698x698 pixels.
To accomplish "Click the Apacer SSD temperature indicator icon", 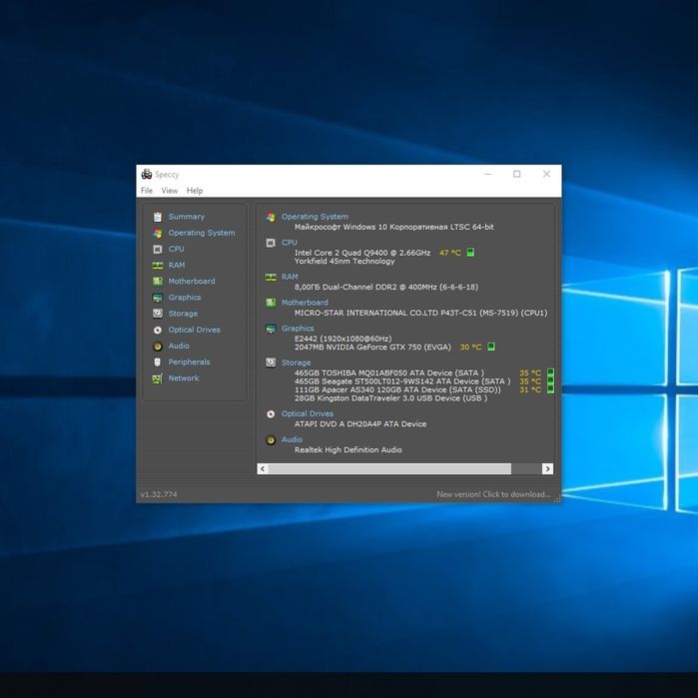I will pos(550,389).
